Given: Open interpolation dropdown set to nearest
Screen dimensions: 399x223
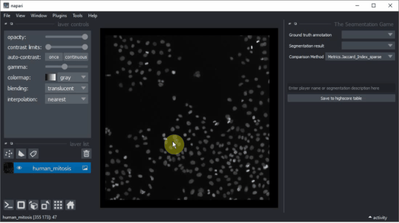Looking at the screenshot, I should [67, 99].
